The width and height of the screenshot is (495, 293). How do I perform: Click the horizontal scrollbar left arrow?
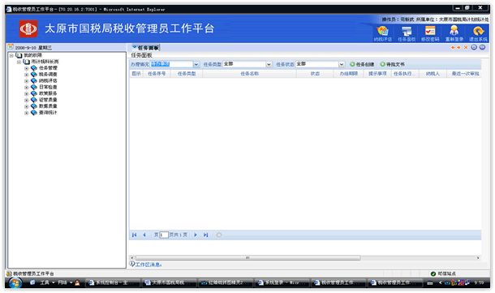(x=132, y=258)
